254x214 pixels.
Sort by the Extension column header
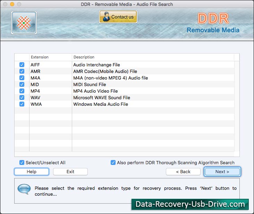tap(51, 57)
